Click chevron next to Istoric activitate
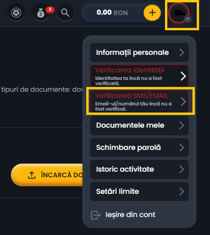This screenshot has width=210, height=235. pos(182,169)
